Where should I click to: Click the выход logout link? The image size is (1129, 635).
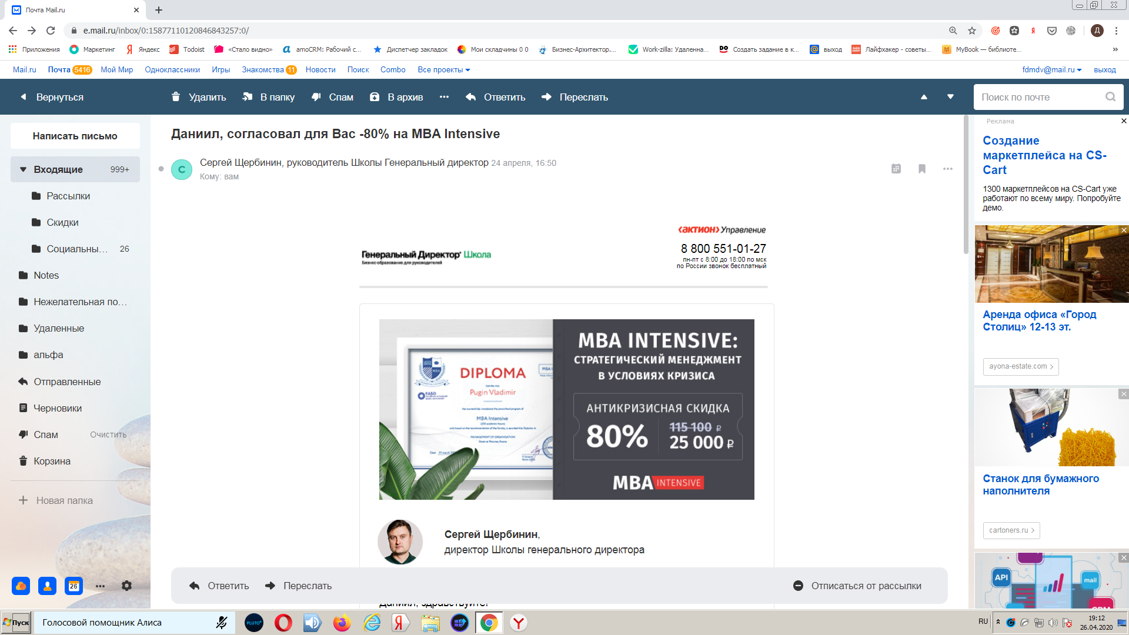(x=1105, y=69)
